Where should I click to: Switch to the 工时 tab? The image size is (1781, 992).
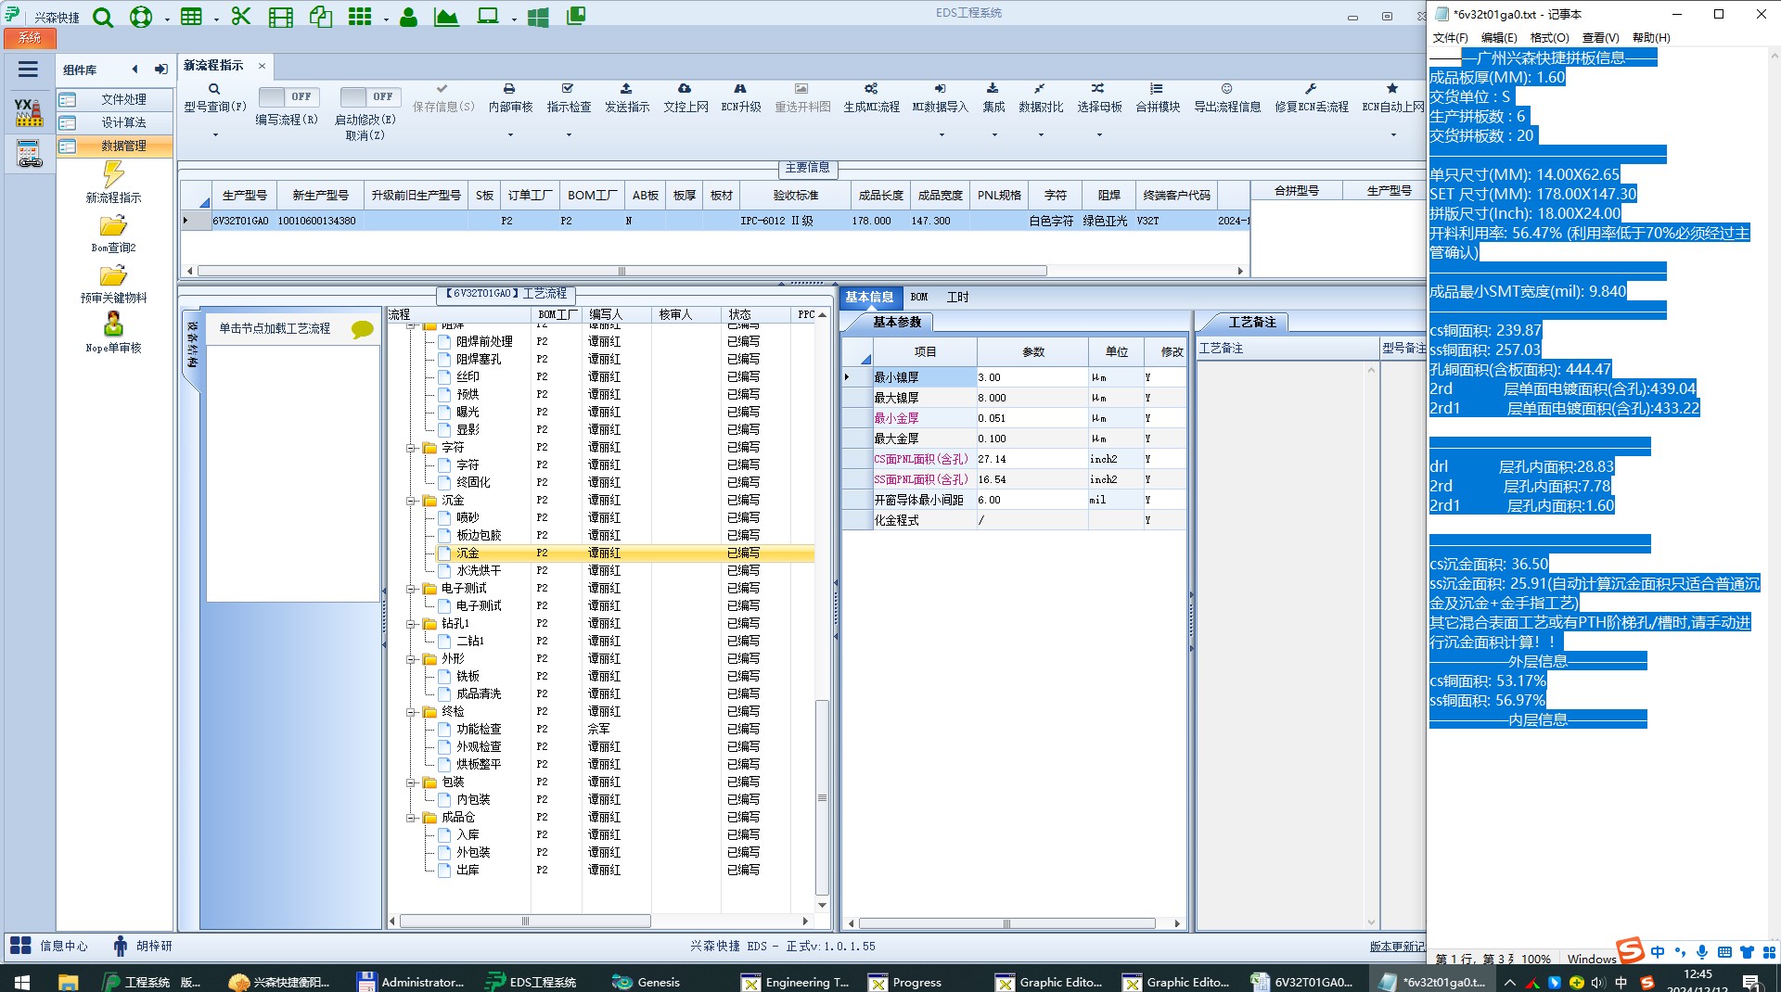tap(957, 298)
